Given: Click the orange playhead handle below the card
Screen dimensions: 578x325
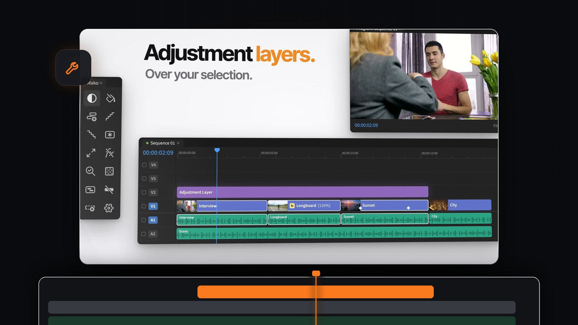Looking at the screenshot, I should (316, 273).
